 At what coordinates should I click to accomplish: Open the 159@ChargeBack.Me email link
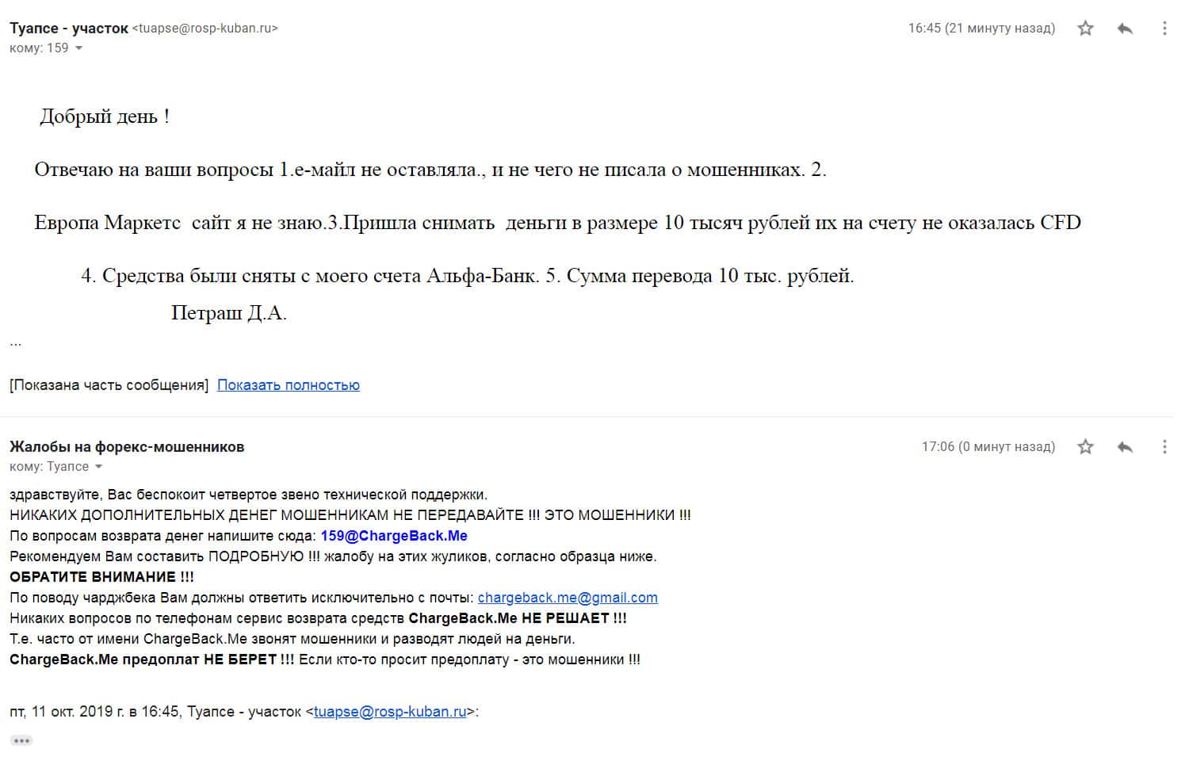pyautogui.click(x=394, y=536)
